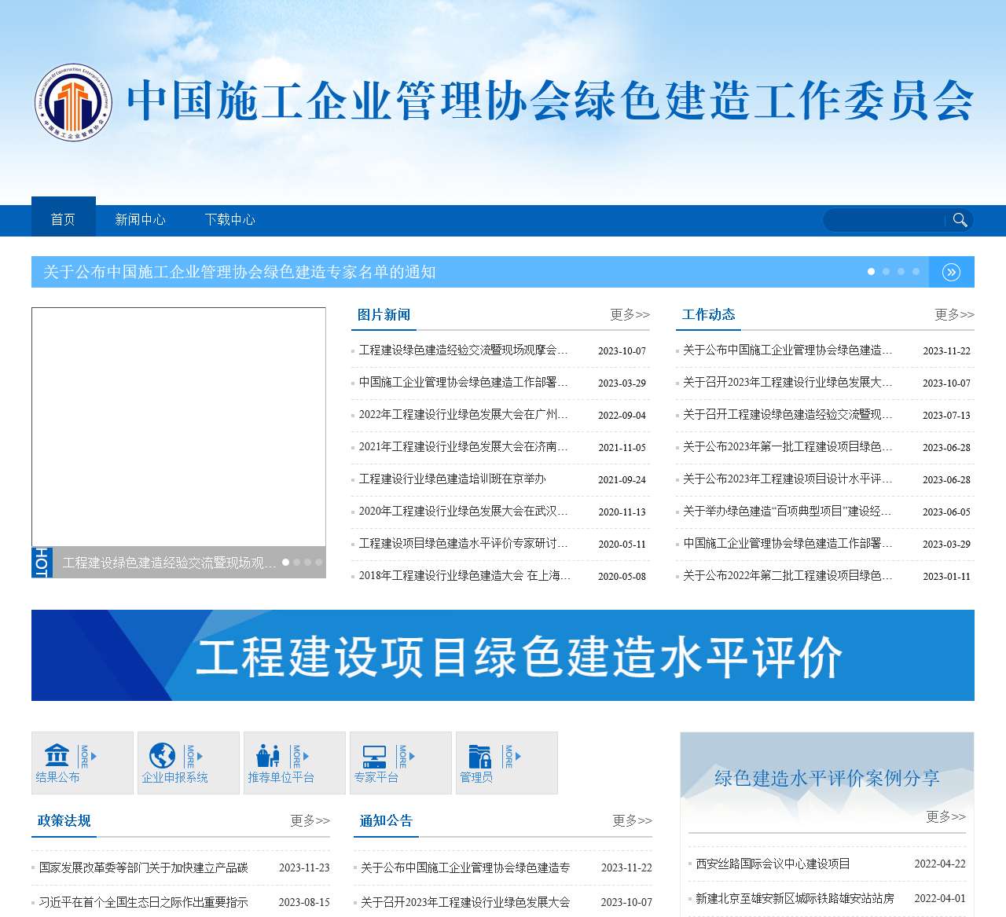Open the 企业申报系统 globe icon
This screenshot has width=1006, height=917.
163,756
